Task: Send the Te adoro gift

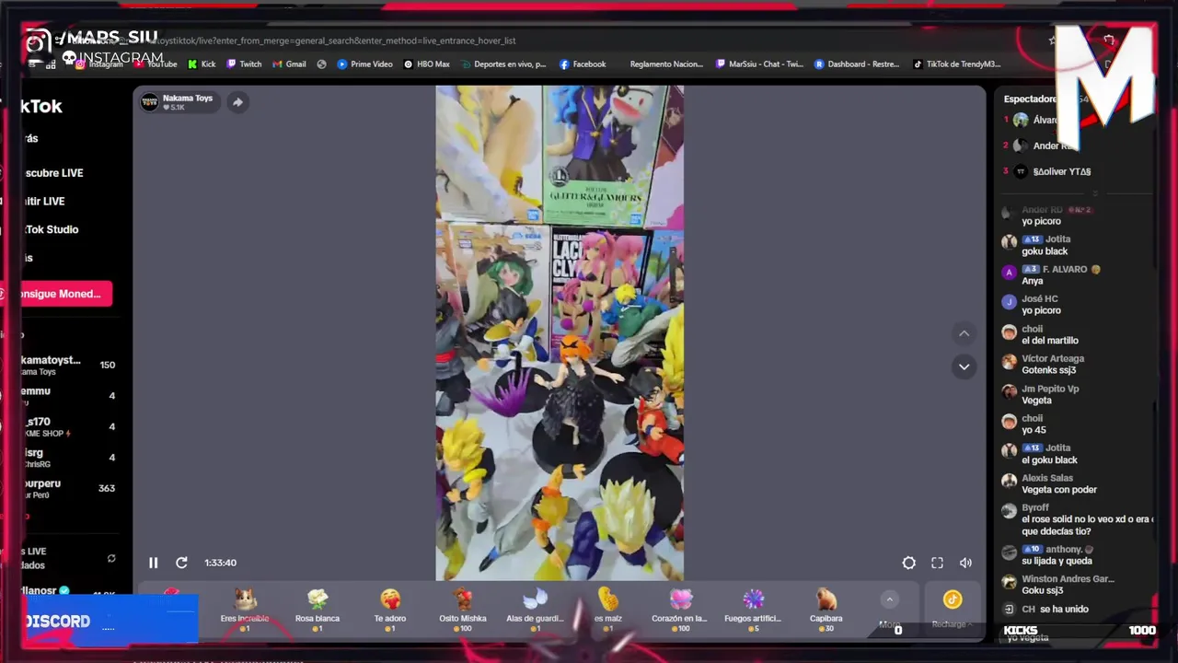Action: 390,611
